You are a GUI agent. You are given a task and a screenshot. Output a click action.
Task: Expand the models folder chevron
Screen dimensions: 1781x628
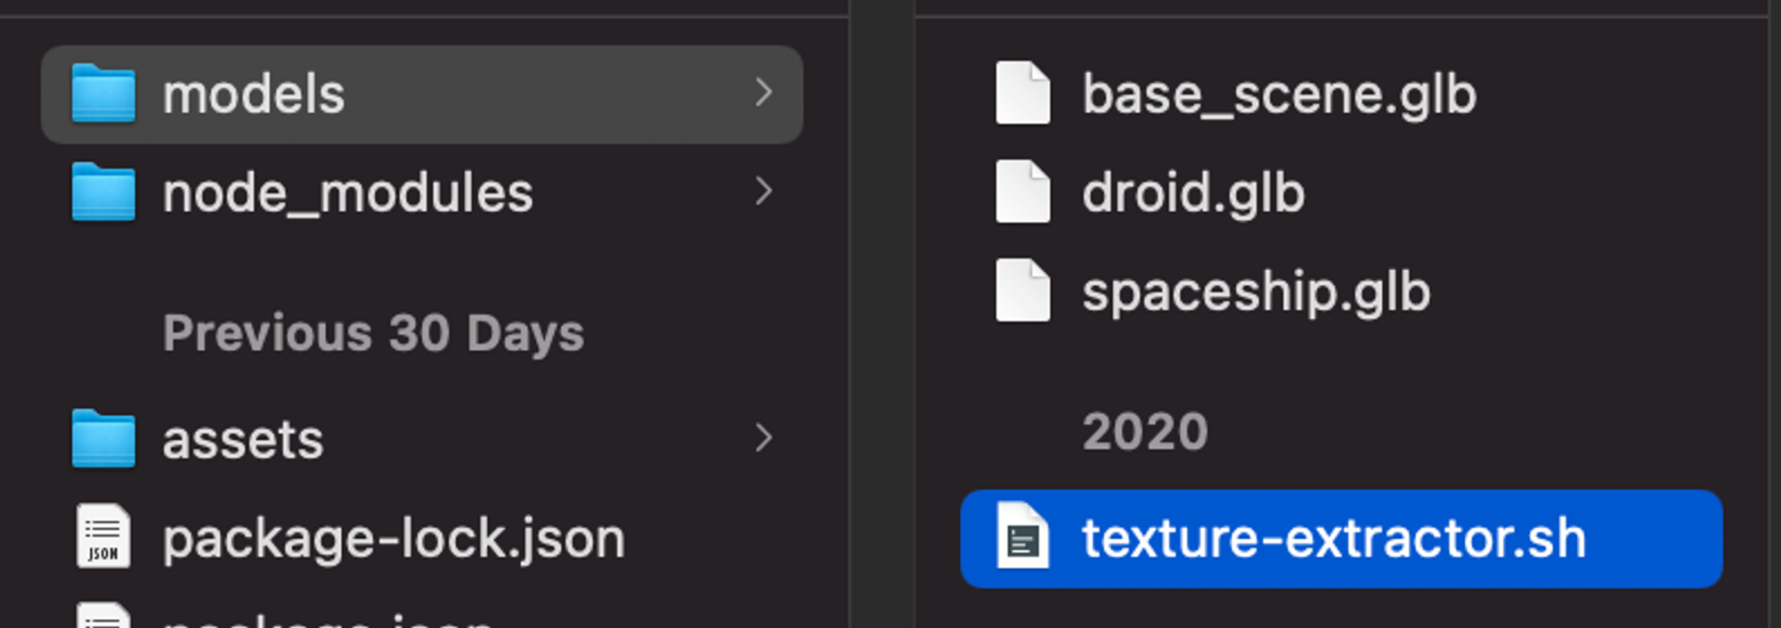click(763, 93)
